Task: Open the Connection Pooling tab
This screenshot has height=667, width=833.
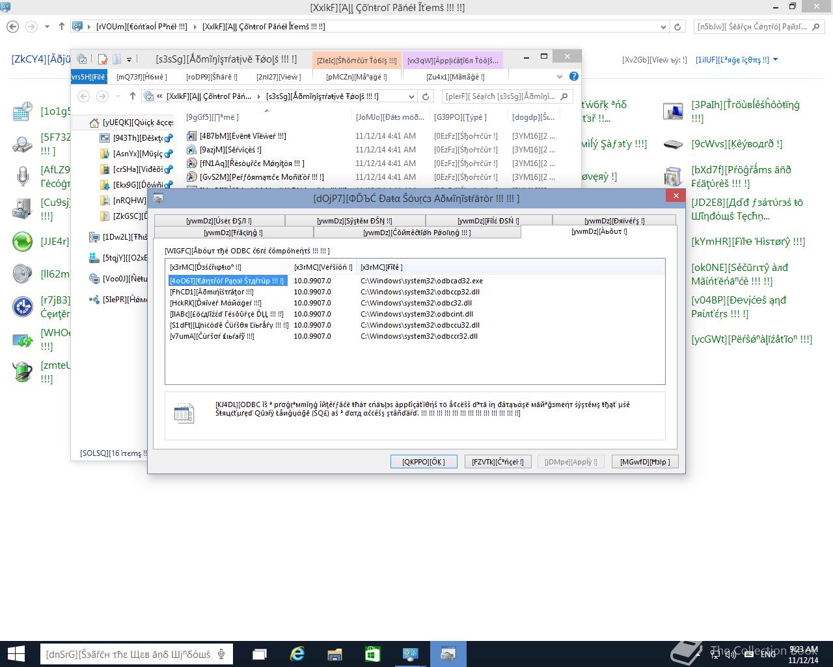Action: (417, 232)
